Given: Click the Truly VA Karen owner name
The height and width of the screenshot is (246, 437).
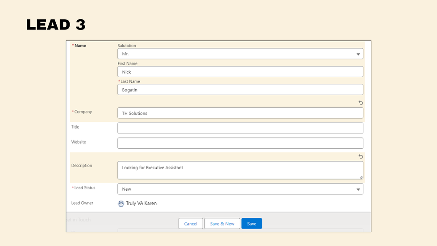Looking at the screenshot, I should click(142, 204).
